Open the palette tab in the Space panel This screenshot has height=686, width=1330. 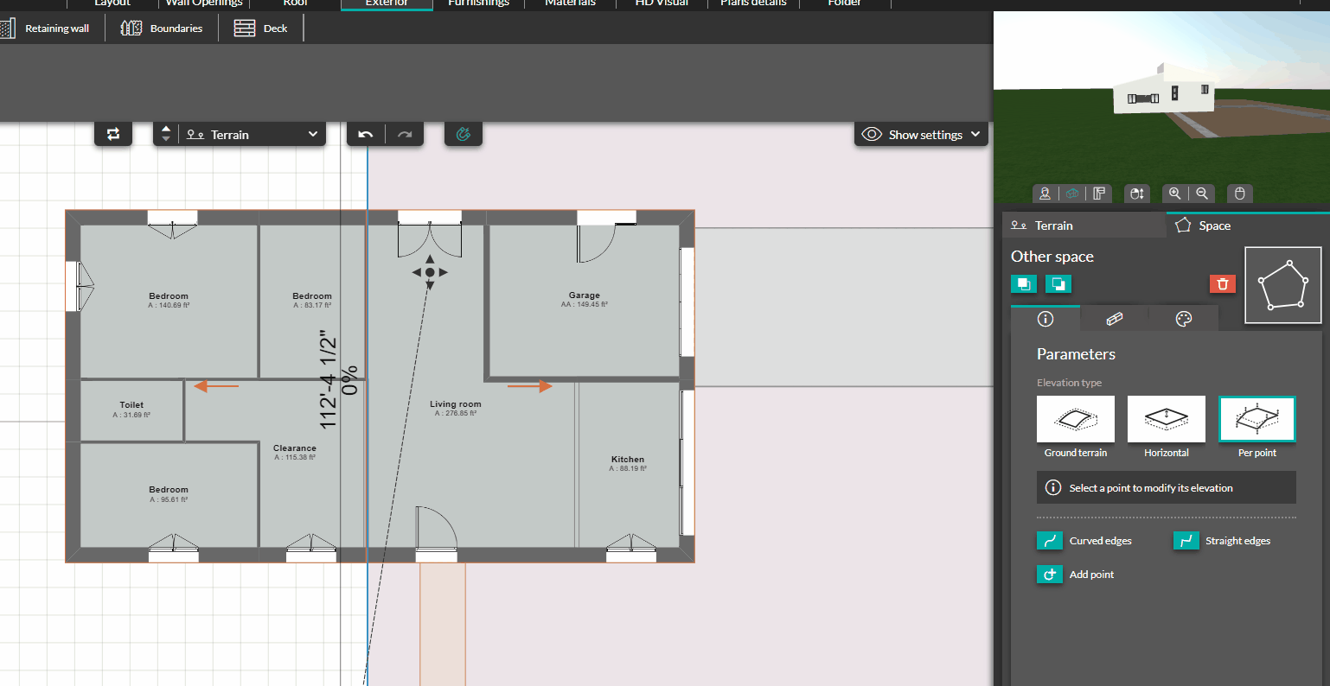pos(1184,318)
